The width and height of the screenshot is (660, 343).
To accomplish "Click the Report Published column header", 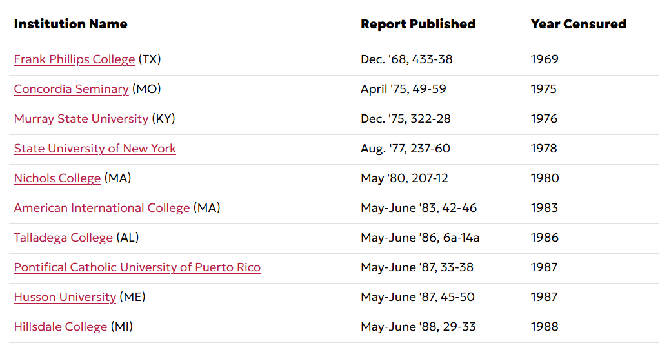I will click(x=418, y=24).
